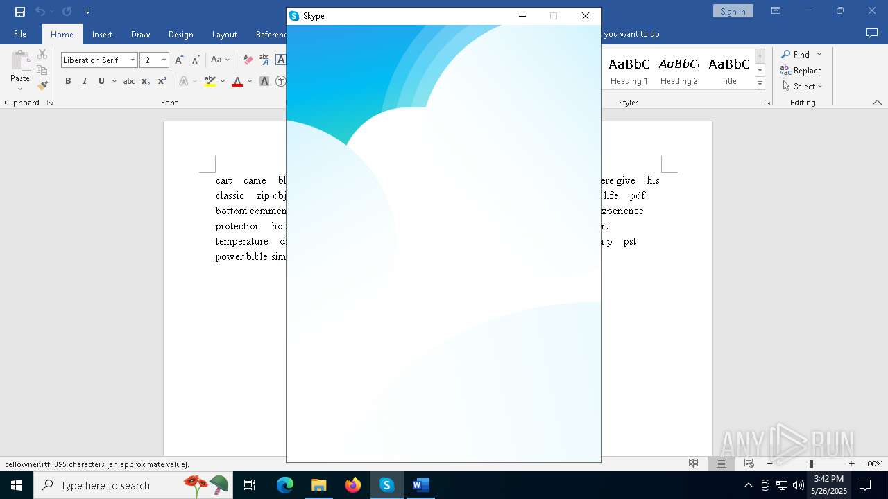Click the Windows Start button
888x499 pixels.
click(17, 485)
